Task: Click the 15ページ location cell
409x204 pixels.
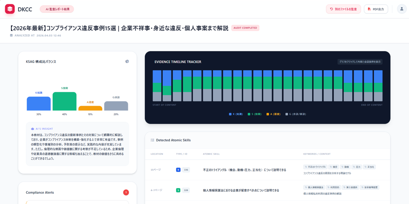Action: pos(156,170)
